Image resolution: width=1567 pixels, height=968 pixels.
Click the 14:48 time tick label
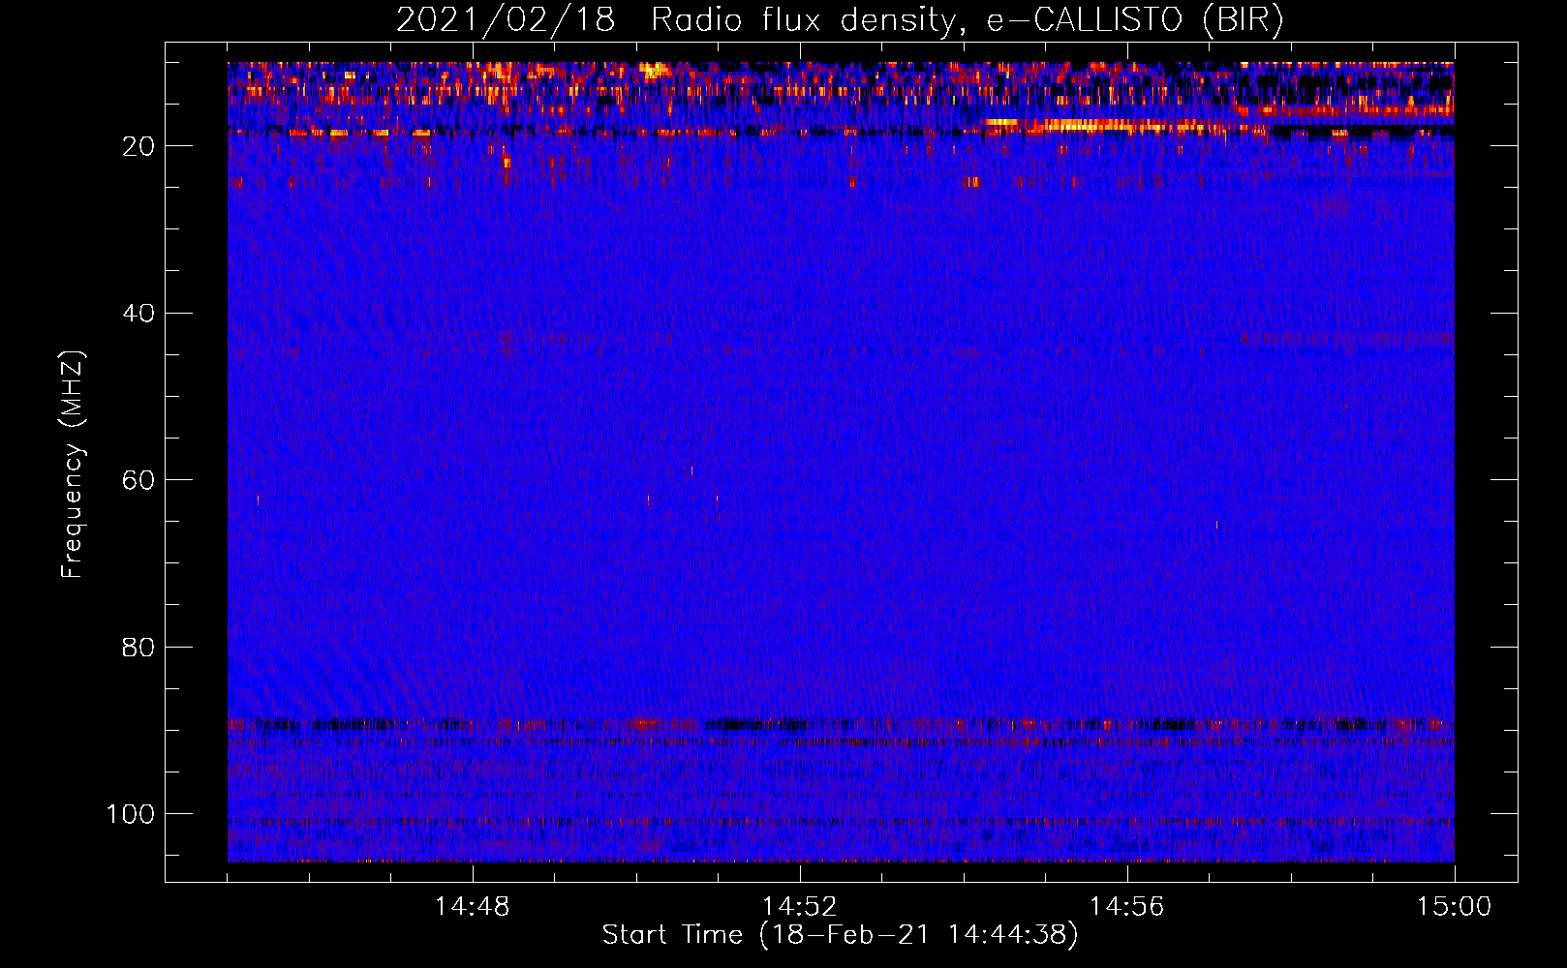pos(473,907)
